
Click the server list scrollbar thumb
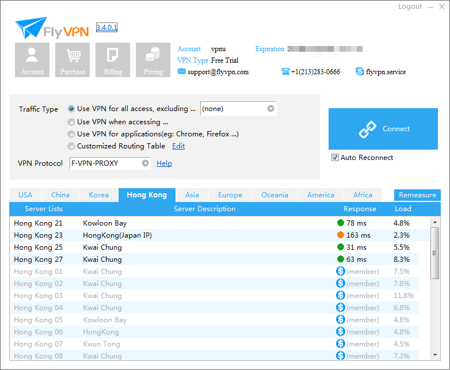point(435,253)
